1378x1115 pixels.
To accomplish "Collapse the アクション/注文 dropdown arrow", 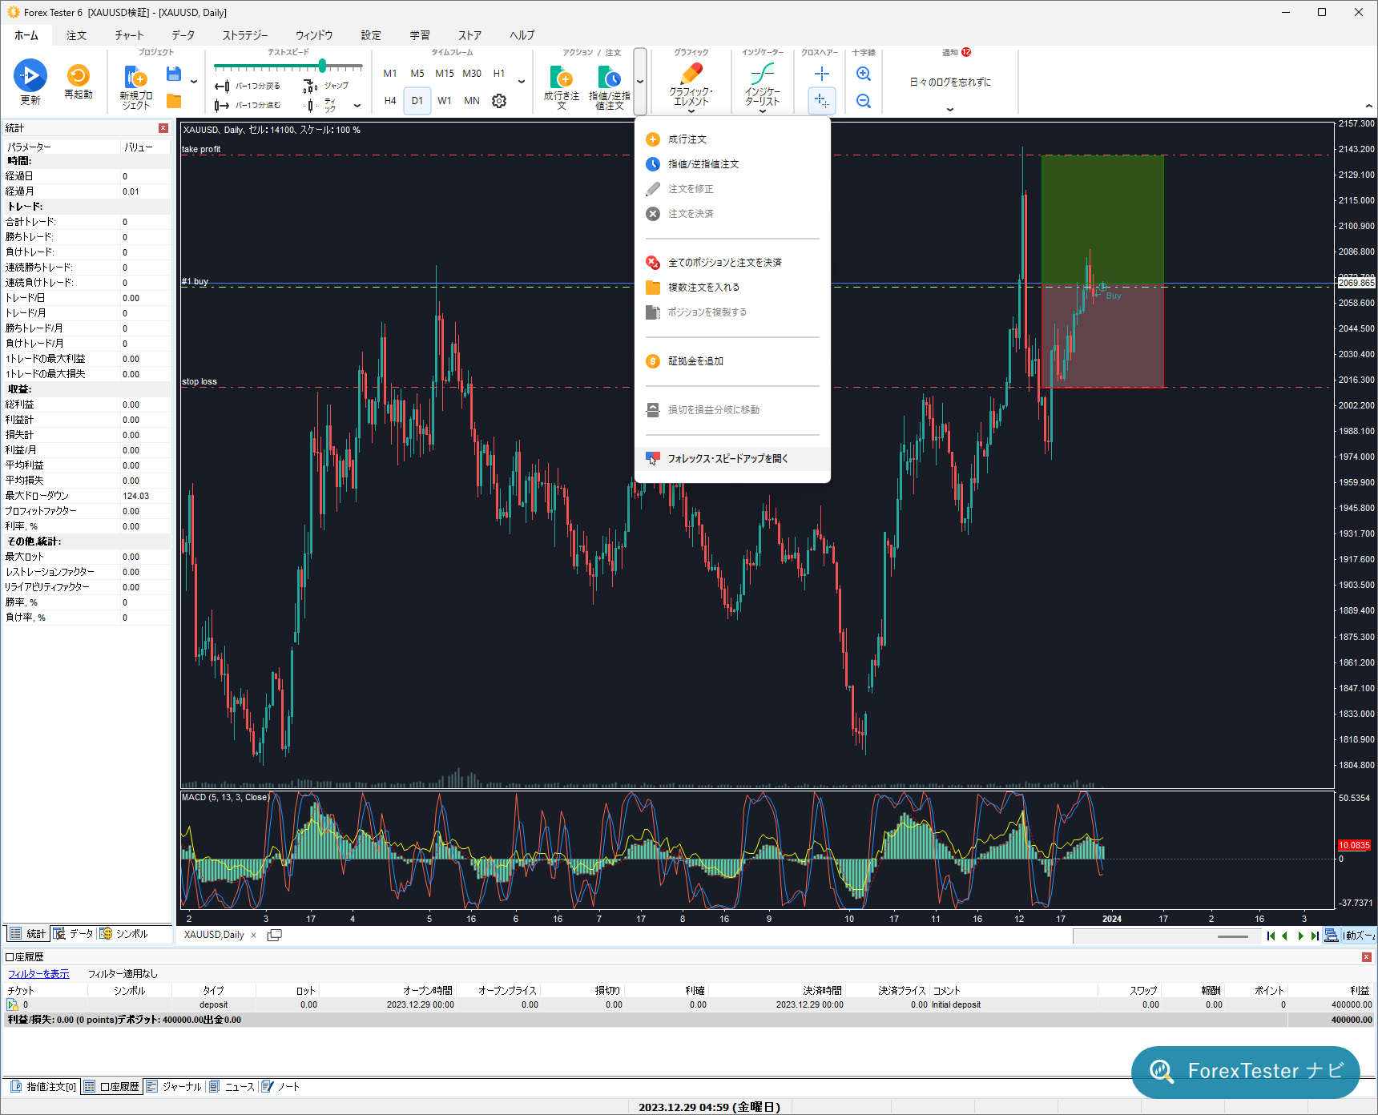I will (x=640, y=82).
